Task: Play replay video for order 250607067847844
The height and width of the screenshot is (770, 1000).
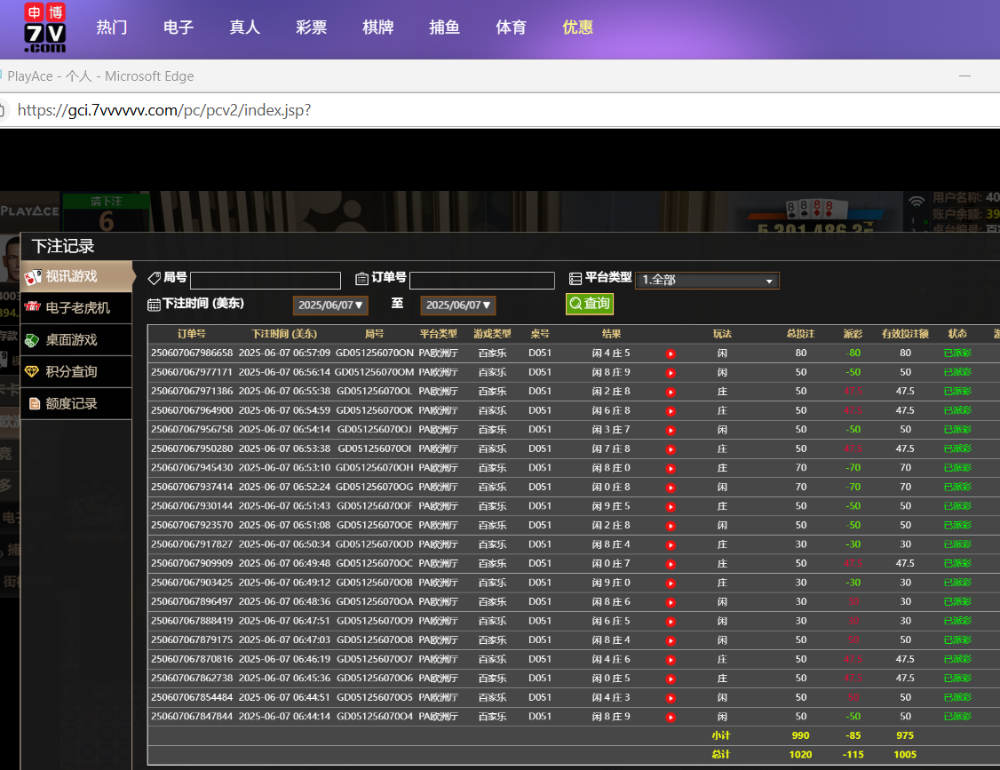Action: [x=671, y=717]
